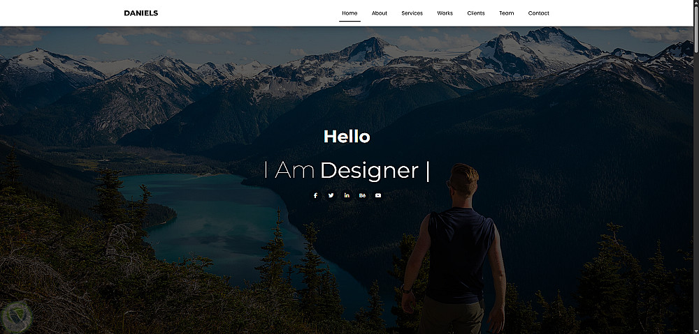Go to the About section
The image size is (699, 334).
point(380,13)
